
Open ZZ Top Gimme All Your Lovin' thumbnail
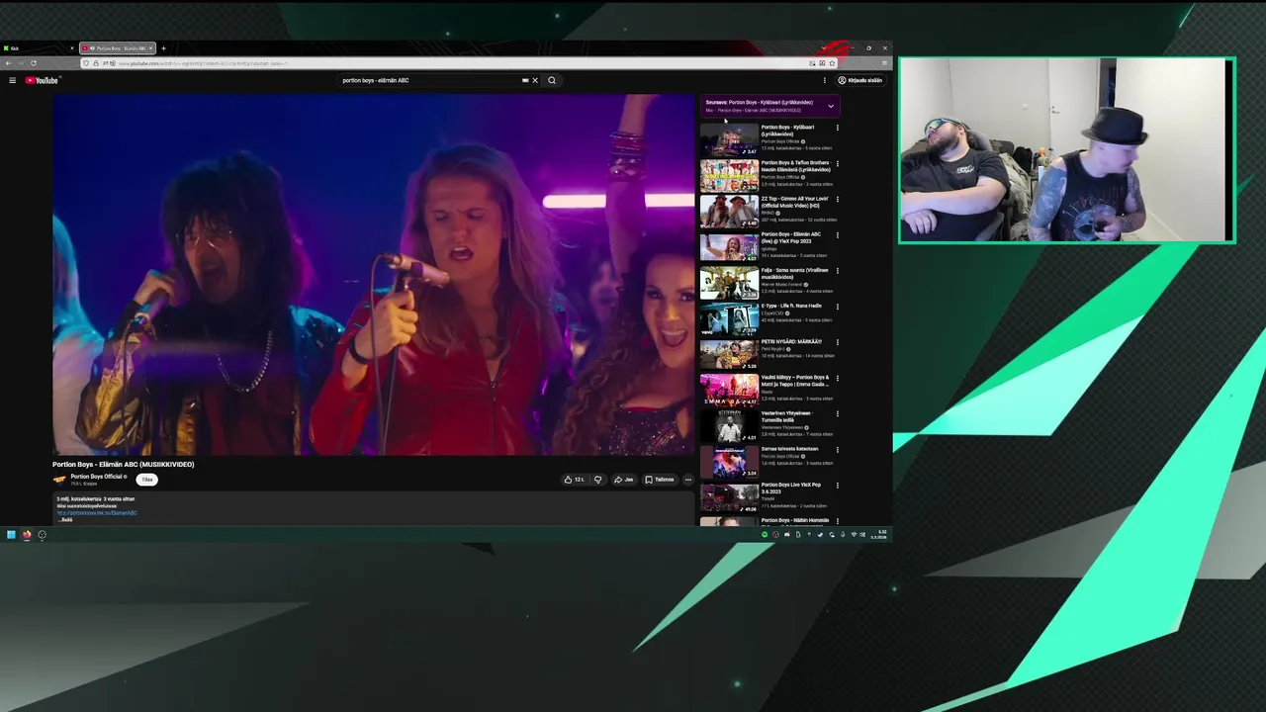tap(729, 211)
